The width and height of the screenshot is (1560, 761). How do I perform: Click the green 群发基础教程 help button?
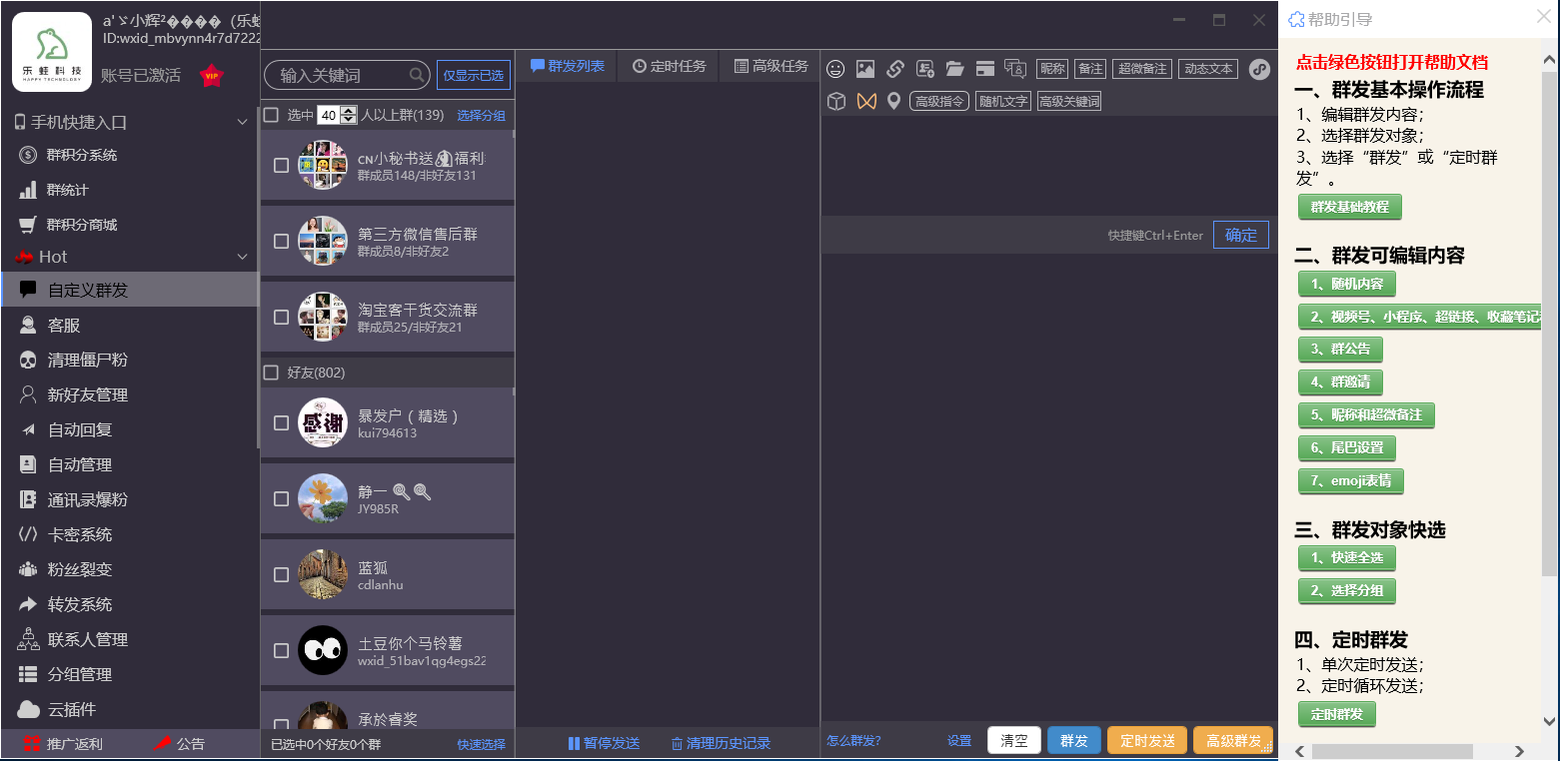pos(1349,207)
